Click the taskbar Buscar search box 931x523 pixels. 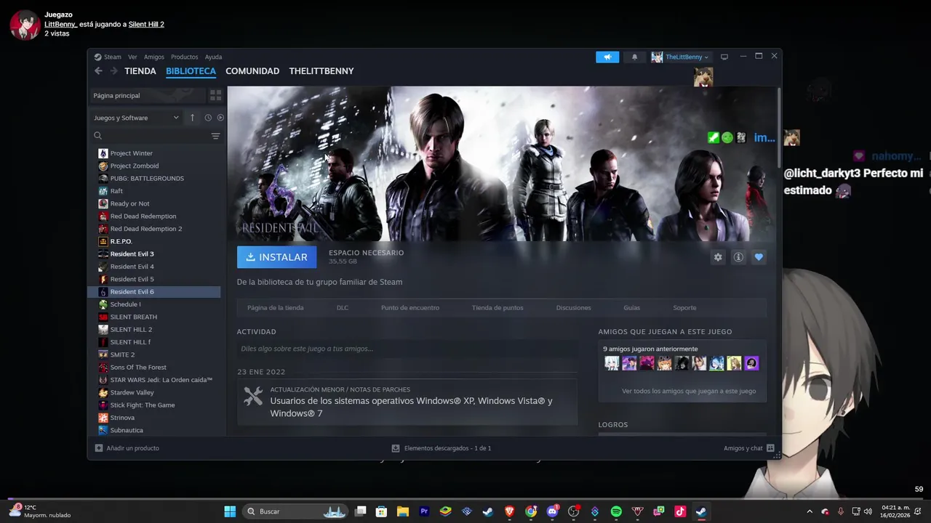click(x=295, y=511)
